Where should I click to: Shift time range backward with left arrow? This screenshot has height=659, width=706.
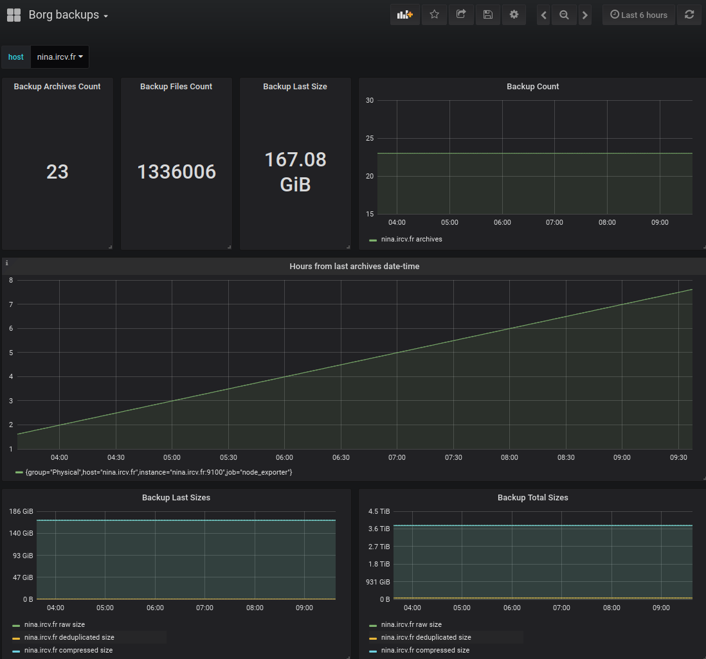tap(544, 15)
